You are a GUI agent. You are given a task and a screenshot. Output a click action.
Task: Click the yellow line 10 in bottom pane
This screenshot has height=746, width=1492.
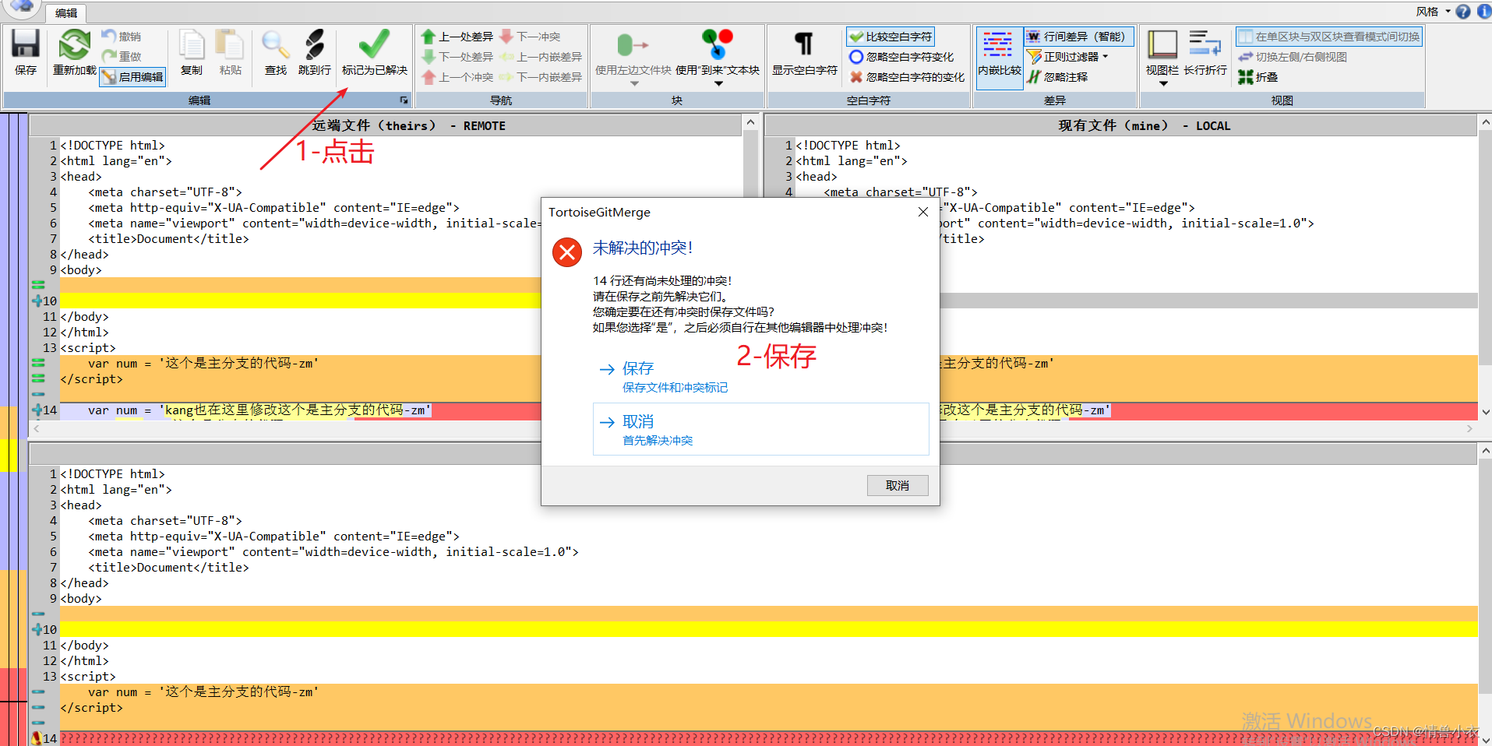point(769,629)
